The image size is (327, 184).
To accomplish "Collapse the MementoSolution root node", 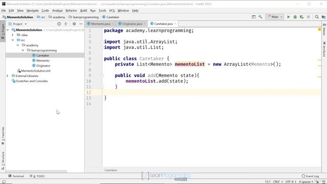I will tap(8, 30).
